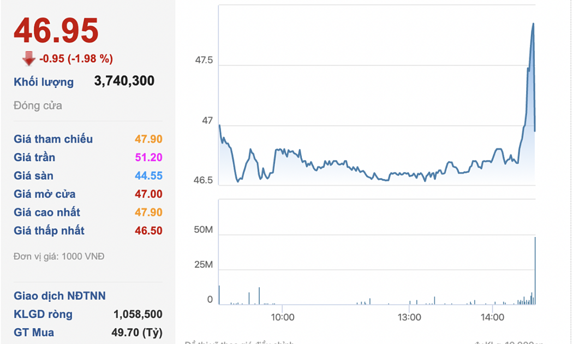The height and width of the screenshot is (344, 573).
Task: Select the GT Mua label
Action: pyautogui.click(x=34, y=333)
